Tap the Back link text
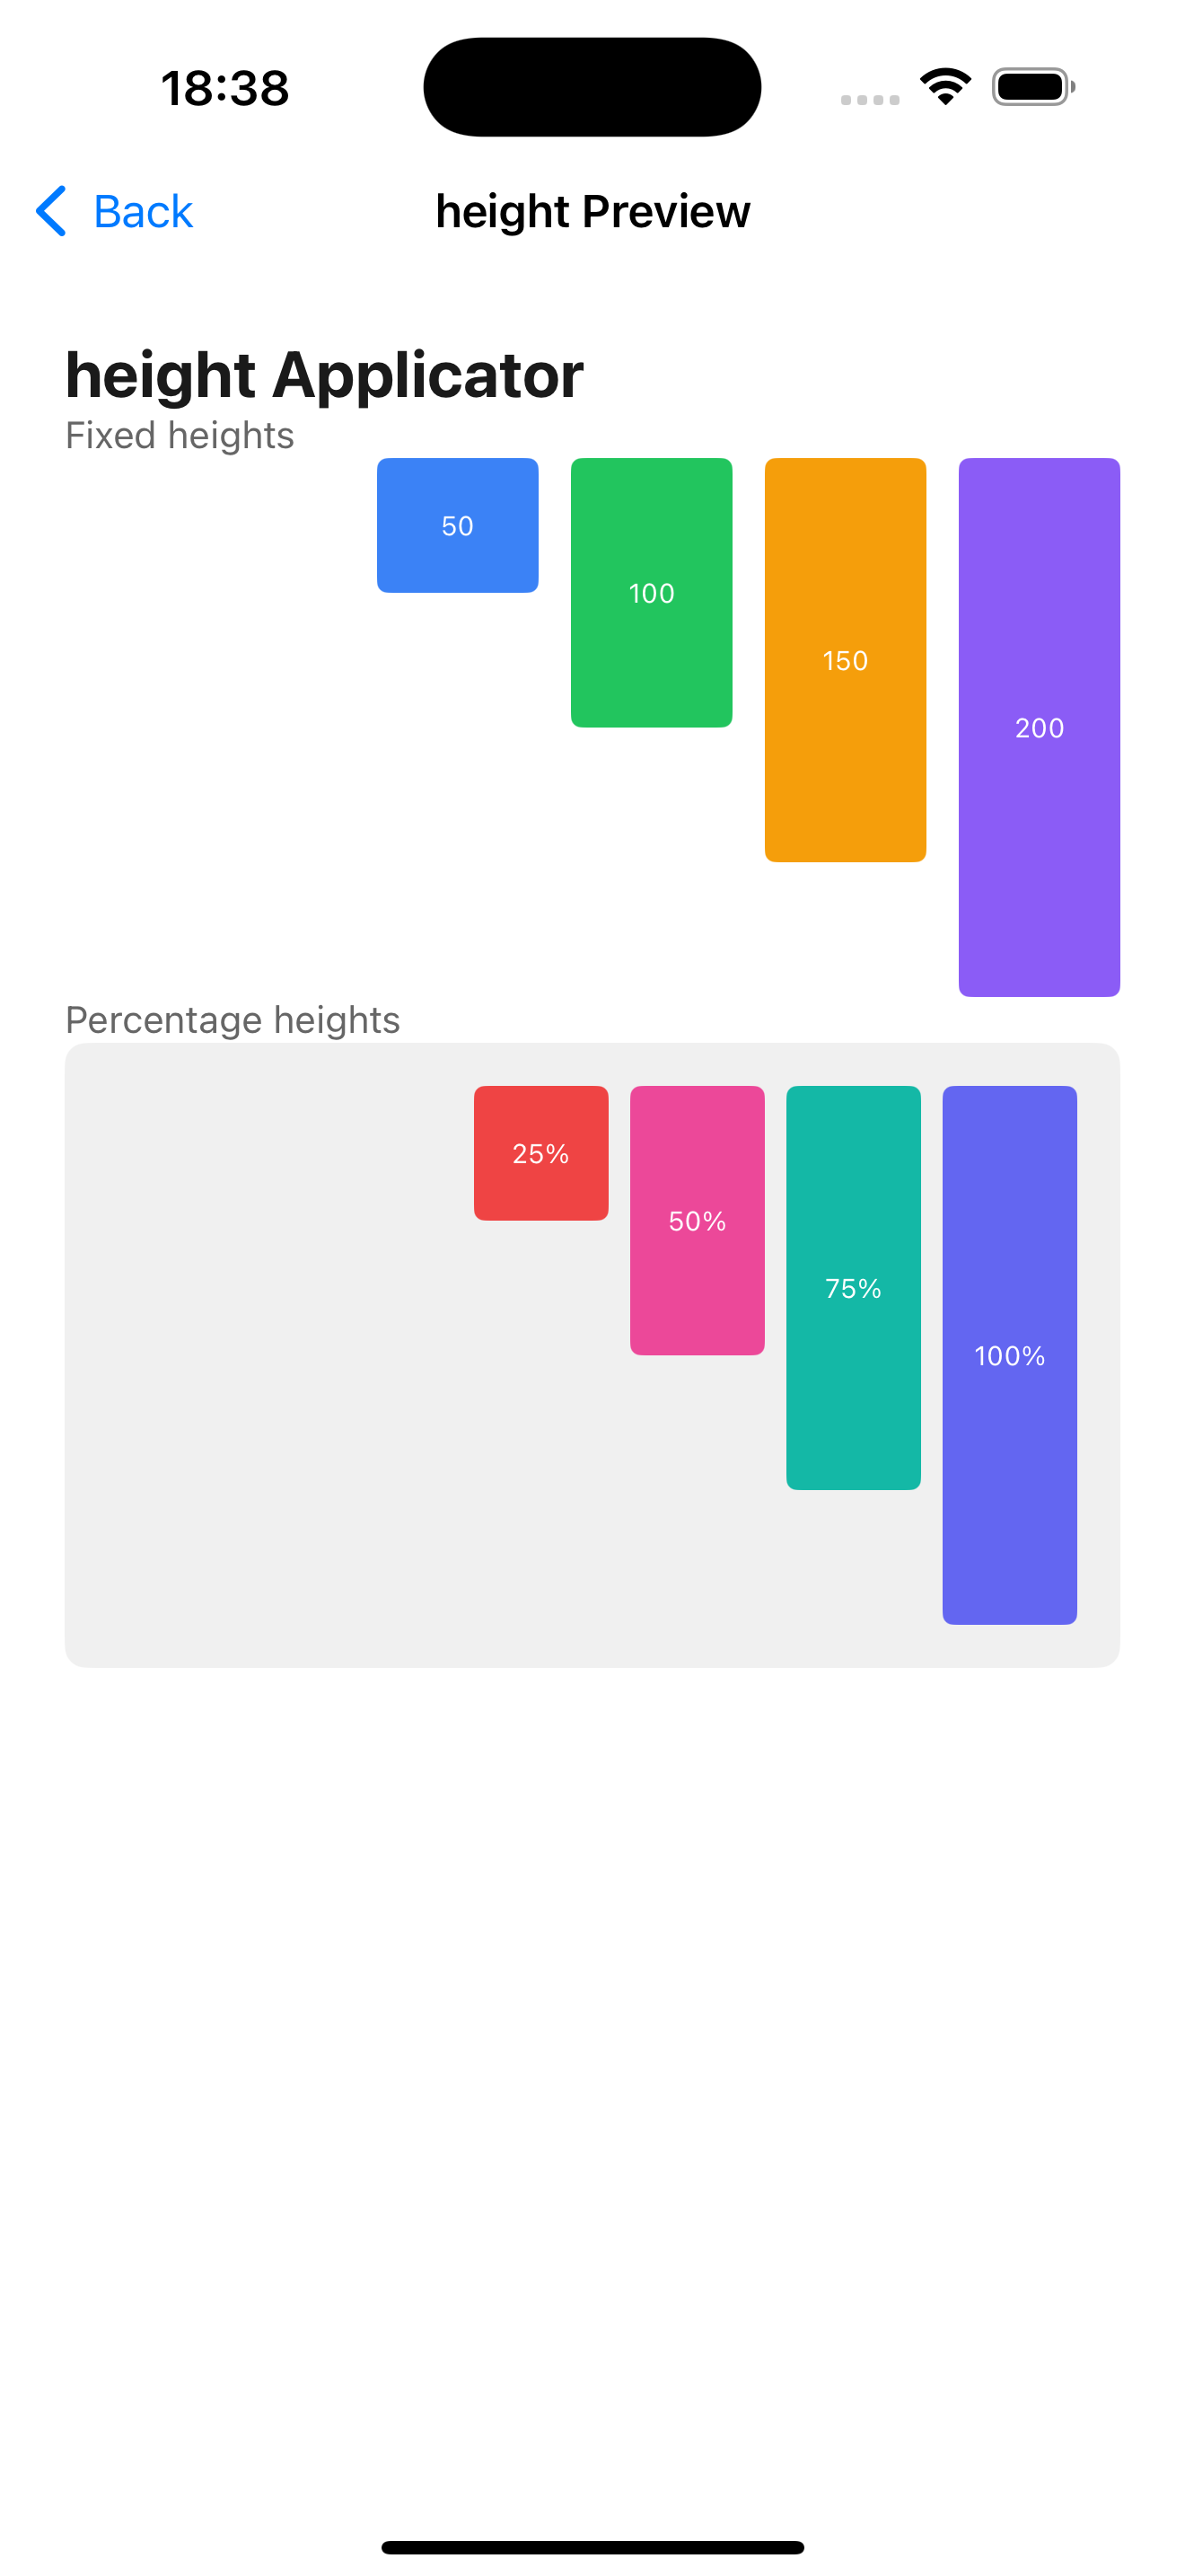1185x2576 pixels. tap(142, 212)
